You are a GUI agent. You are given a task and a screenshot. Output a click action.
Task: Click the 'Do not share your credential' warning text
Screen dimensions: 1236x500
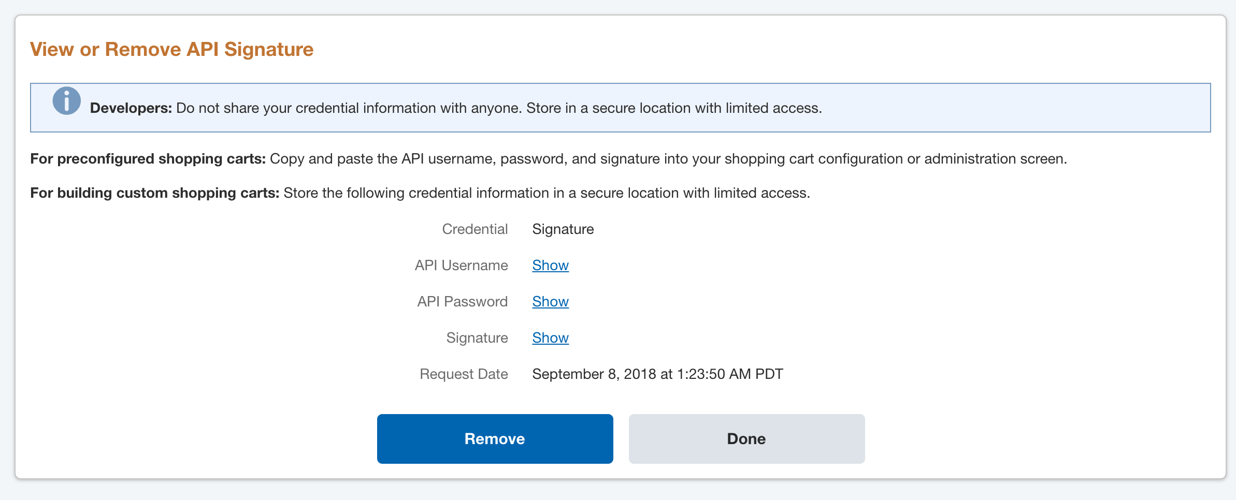click(498, 108)
